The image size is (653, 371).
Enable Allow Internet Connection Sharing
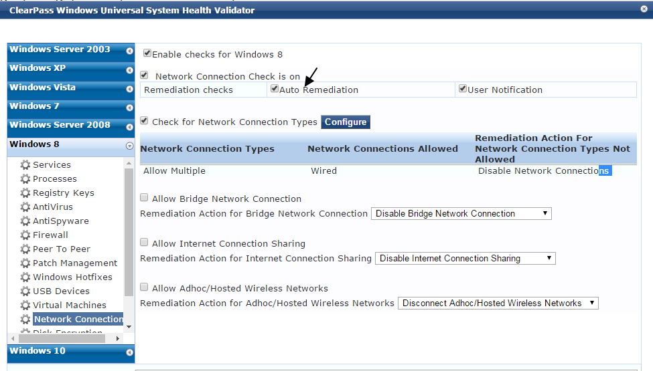click(144, 242)
